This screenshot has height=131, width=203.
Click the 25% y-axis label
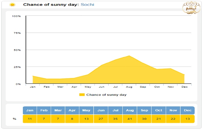click(17, 67)
